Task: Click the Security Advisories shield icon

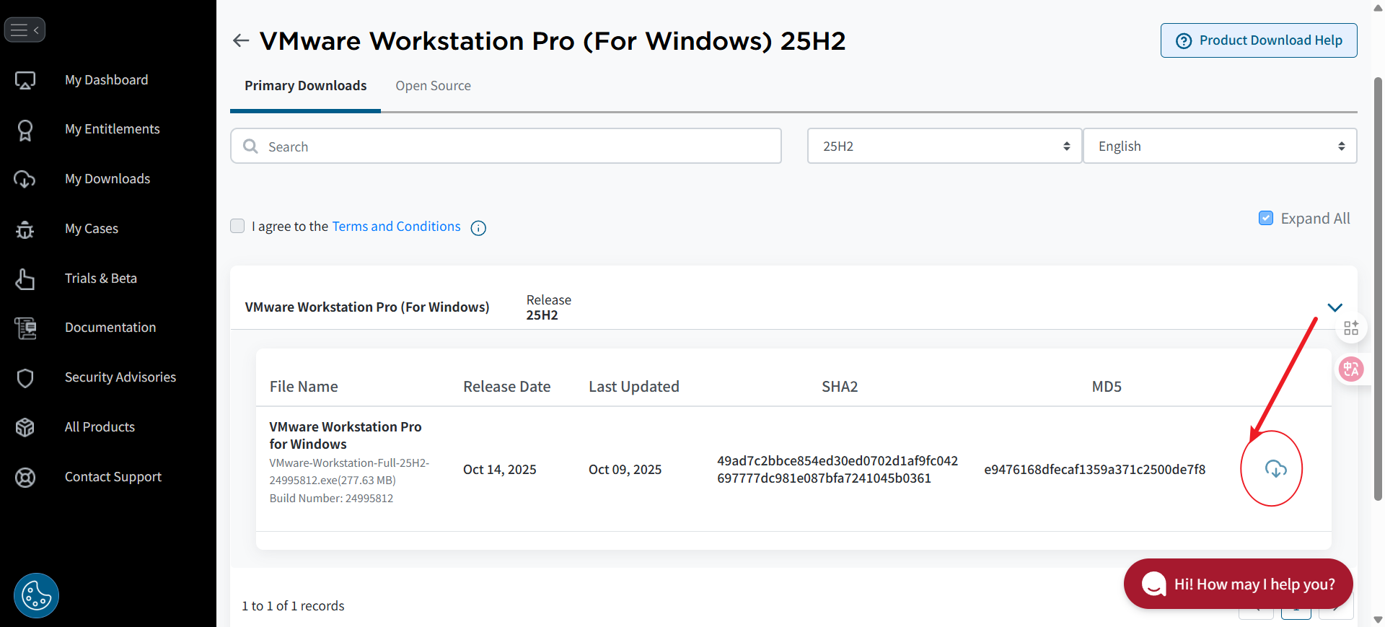Action: click(25, 378)
